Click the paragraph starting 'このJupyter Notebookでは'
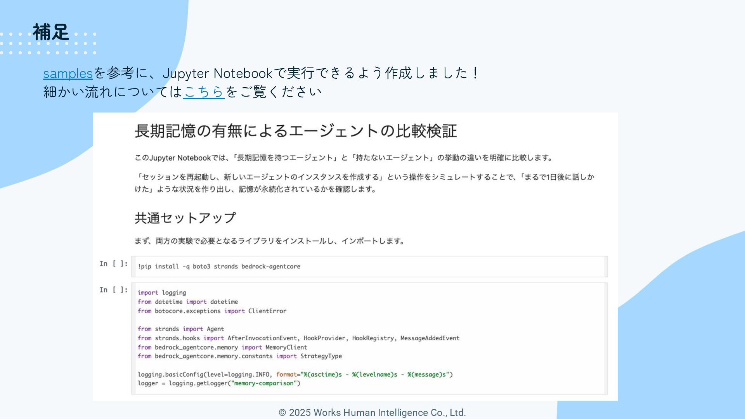Viewport: 745px width, 419px height. point(343,158)
